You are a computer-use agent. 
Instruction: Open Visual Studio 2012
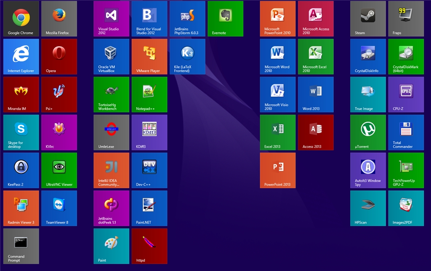(x=111, y=18)
